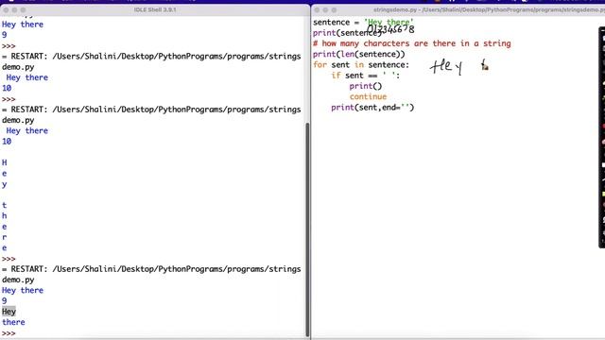Viewport: 605px width, 340px height.
Task: Click the letter 'y' in vertical shell output
Action: pos(4,184)
